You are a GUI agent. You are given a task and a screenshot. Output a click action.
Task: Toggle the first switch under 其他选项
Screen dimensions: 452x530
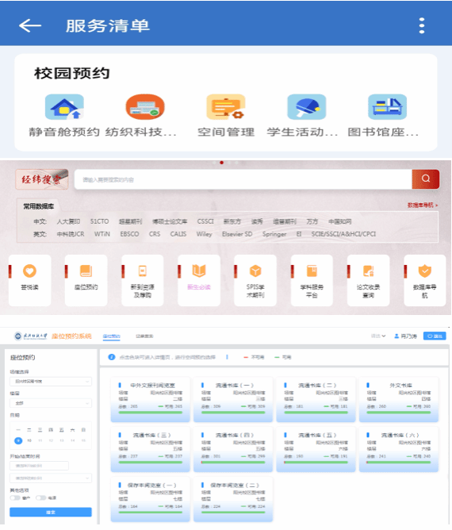pyautogui.click(x=15, y=497)
